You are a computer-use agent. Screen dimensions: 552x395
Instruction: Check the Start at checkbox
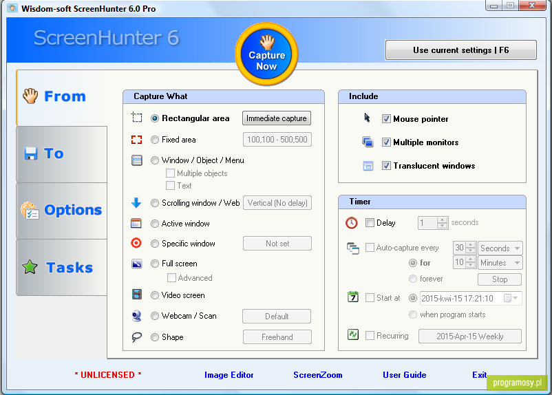pos(370,298)
